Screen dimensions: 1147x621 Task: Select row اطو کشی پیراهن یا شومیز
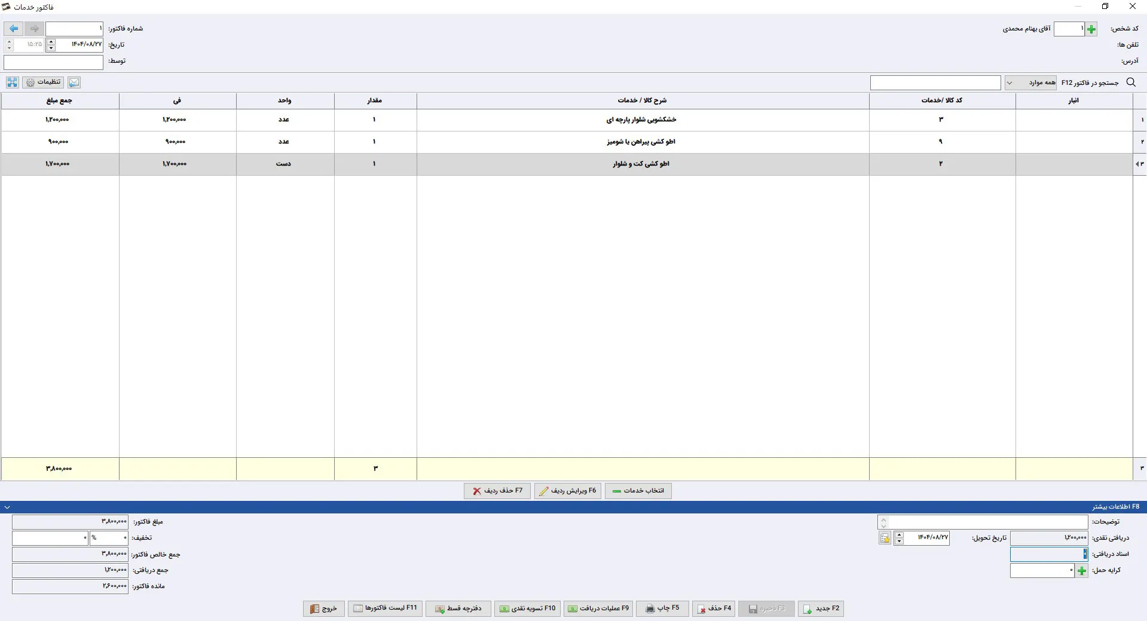573,142
